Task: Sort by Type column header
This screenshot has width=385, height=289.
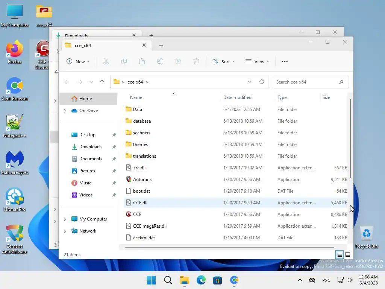Action: 282,97
